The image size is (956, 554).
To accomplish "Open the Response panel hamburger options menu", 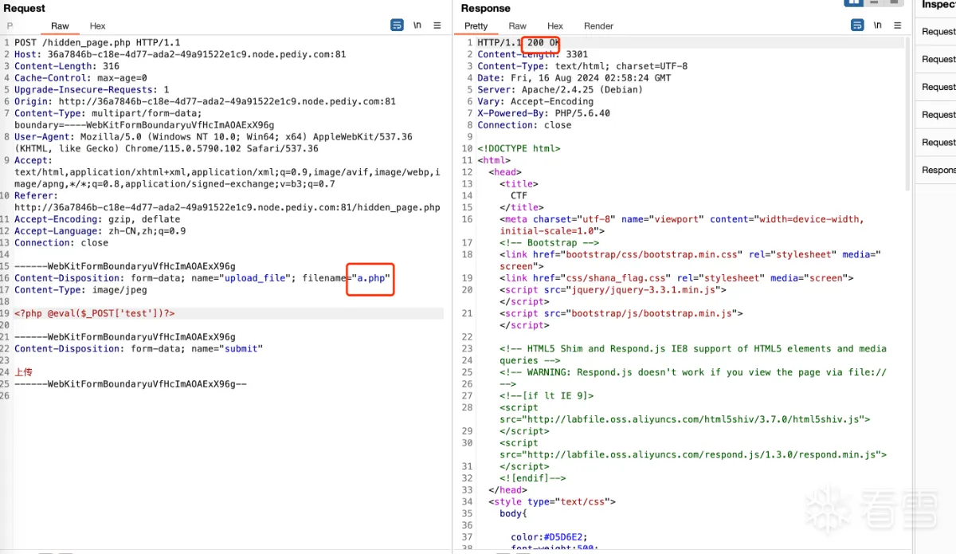I will [897, 26].
